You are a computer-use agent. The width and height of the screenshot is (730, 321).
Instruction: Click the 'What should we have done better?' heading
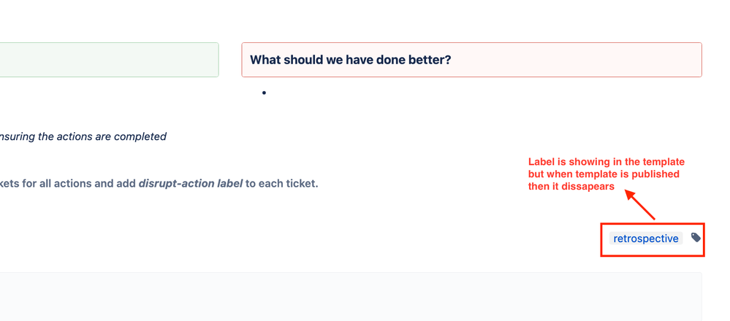pos(351,60)
